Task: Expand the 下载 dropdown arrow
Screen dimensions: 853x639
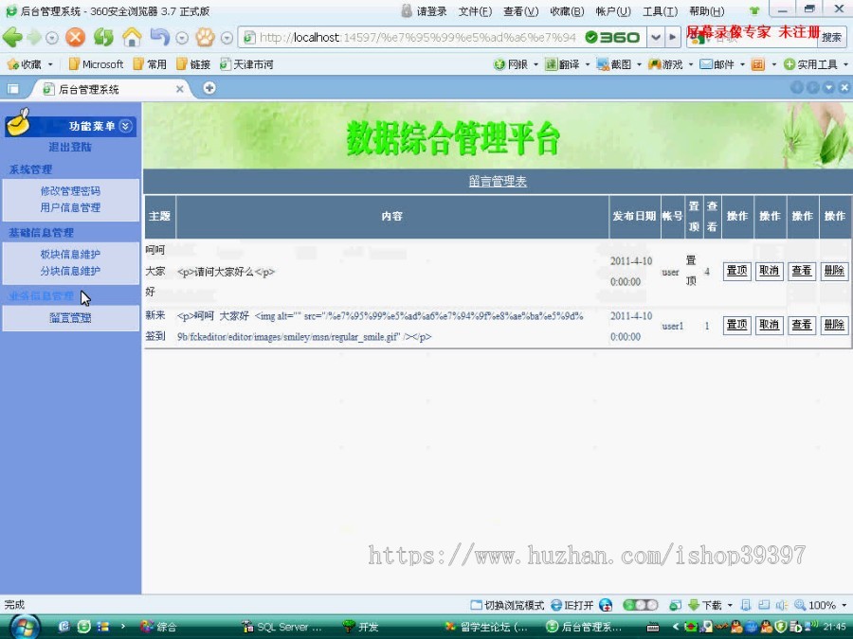Action: 730,605
